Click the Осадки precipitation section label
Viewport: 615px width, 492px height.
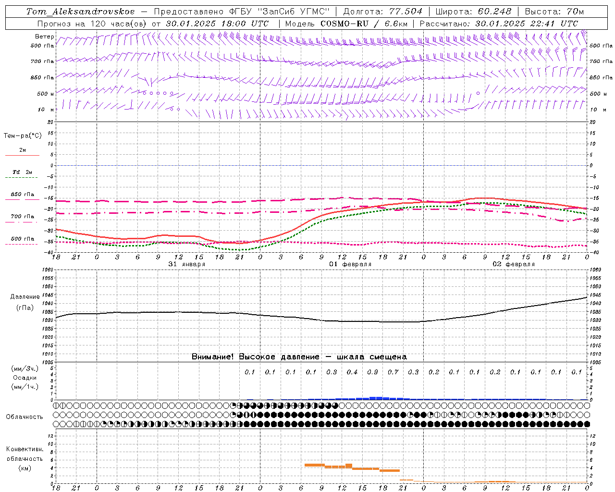point(25,378)
